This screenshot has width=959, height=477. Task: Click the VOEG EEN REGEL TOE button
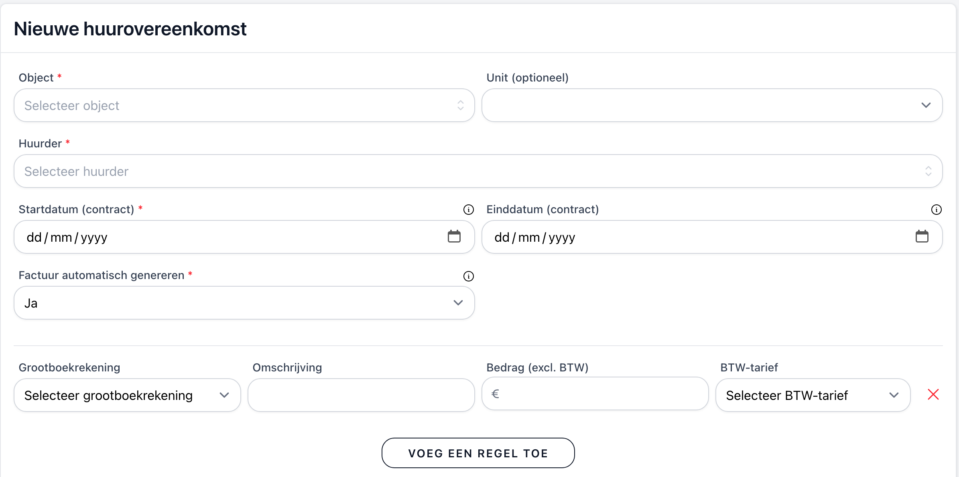pyautogui.click(x=478, y=453)
